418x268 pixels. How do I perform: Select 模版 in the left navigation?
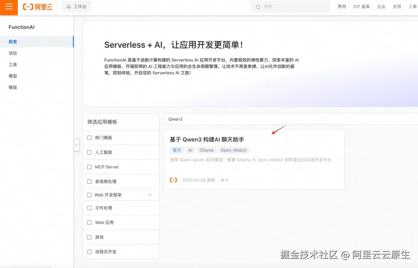click(x=12, y=87)
